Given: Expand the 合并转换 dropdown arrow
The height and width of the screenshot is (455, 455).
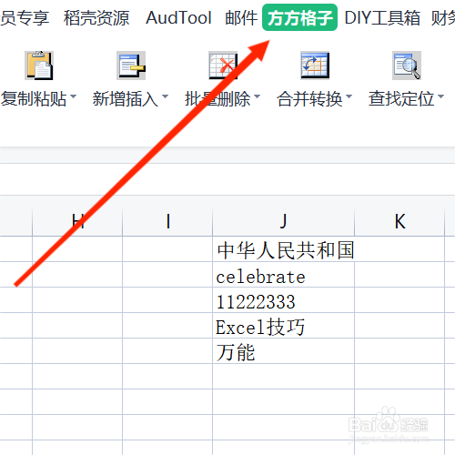Looking at the screenshot, I should [x=349, y=96].
